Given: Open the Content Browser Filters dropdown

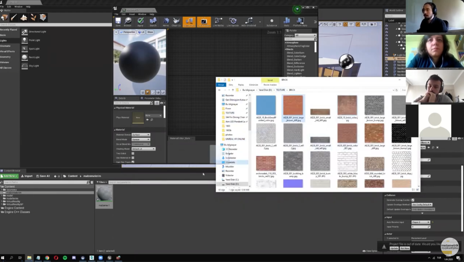Looking at the screenshot, I should coord(102,182).
